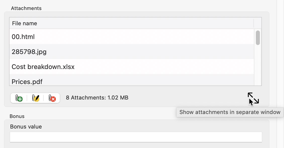284x148 pixels.
Task: Click the Attachments section label
Action: (26, 8)
